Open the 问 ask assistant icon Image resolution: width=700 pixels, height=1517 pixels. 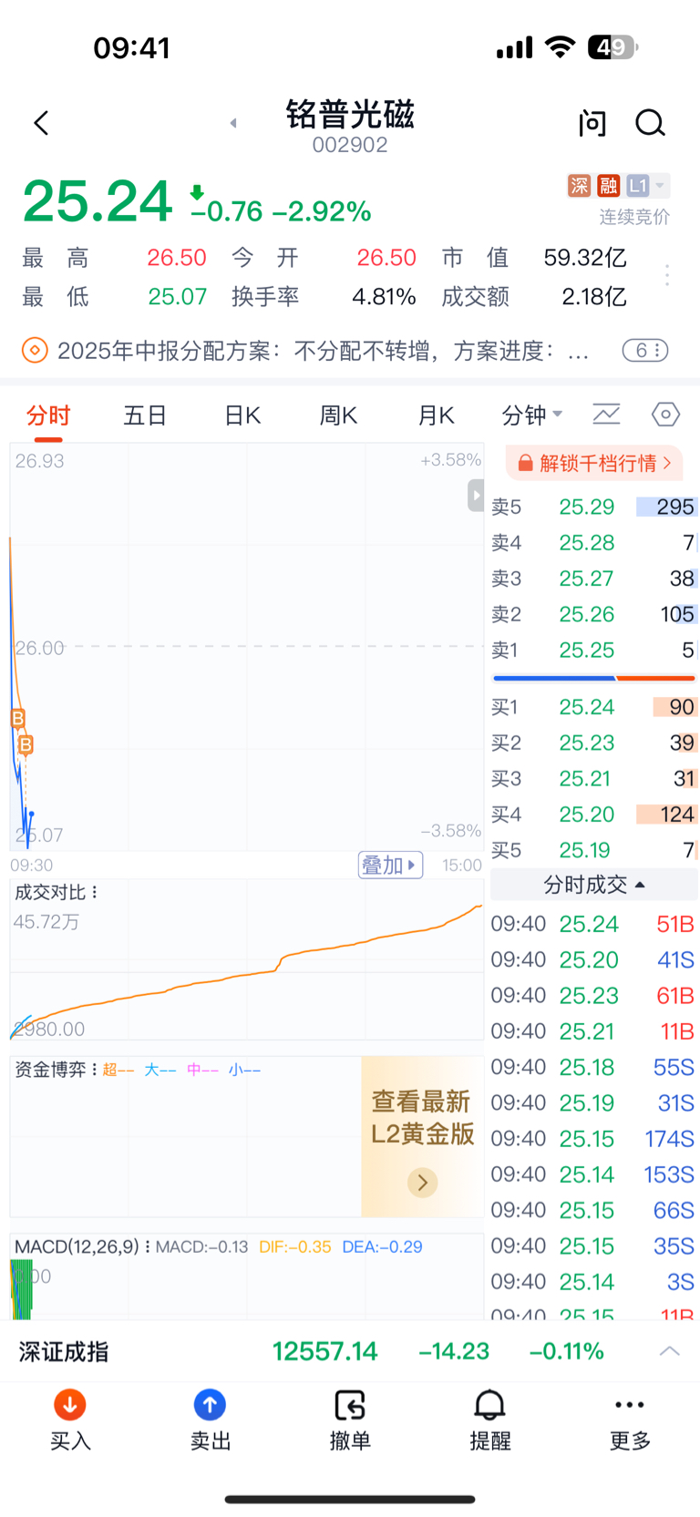(x=592, y=123)
